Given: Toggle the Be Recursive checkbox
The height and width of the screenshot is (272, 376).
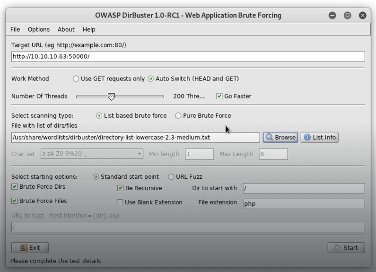Looking at the screenshot, I should (x=121, y=188).
